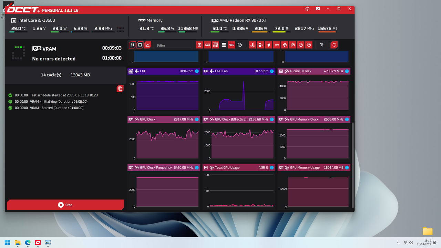Reset monitoring graphs with refresh icon
Viewport: 441px width, 248px height.
(x=334, y=45)
